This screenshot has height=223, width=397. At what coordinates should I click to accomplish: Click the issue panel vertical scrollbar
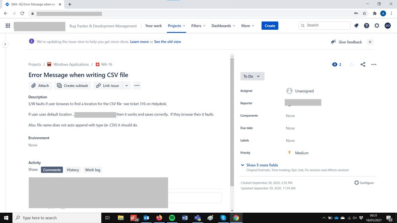232,122
